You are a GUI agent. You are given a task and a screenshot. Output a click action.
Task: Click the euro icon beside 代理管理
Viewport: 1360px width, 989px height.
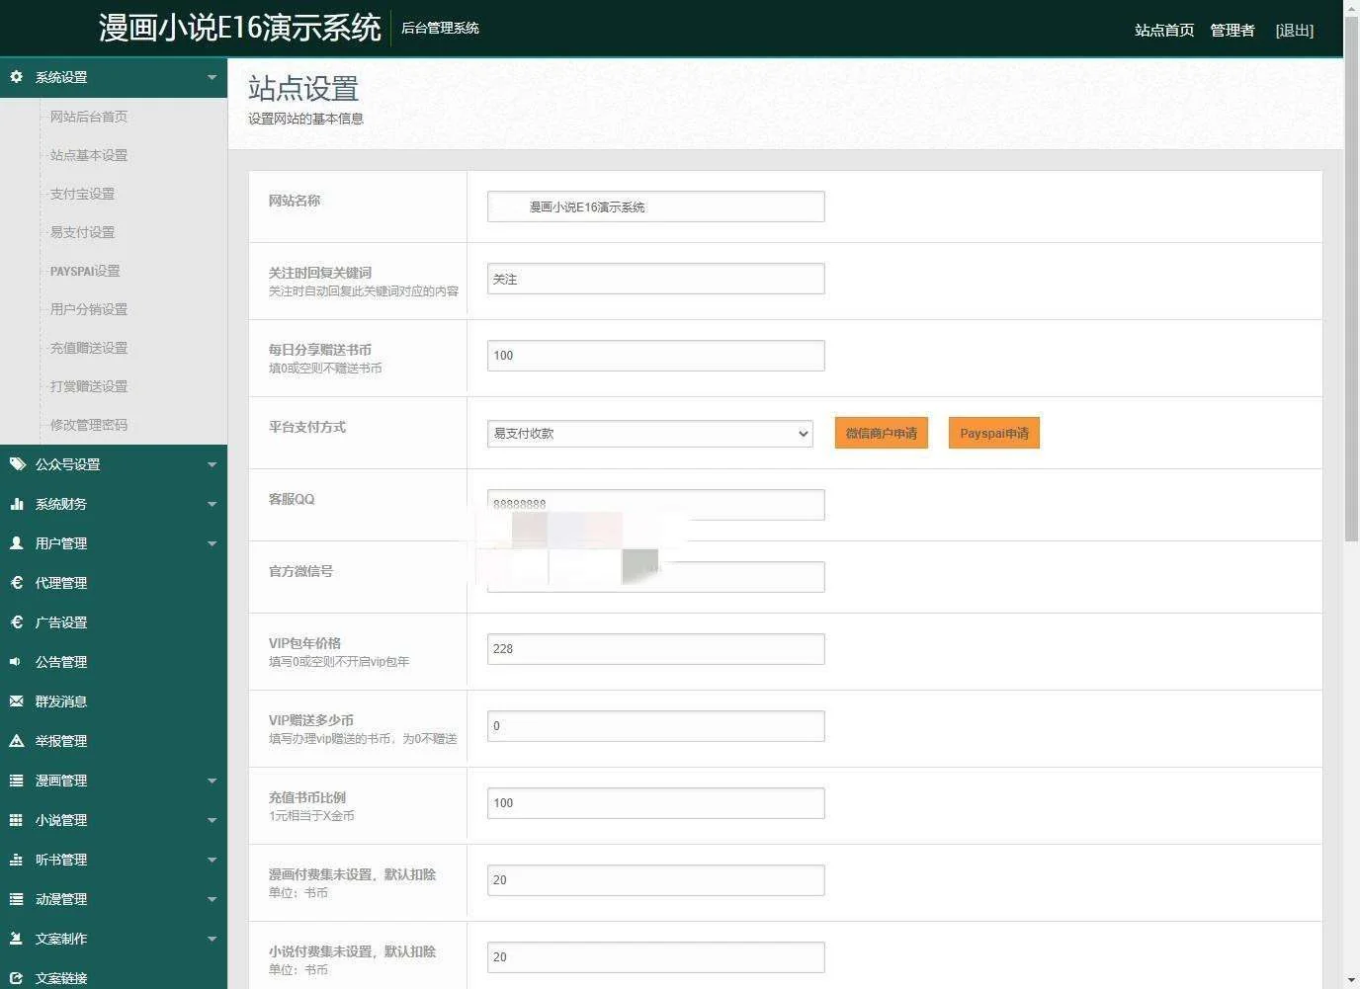pyautogui.click(x=16, y=583)
